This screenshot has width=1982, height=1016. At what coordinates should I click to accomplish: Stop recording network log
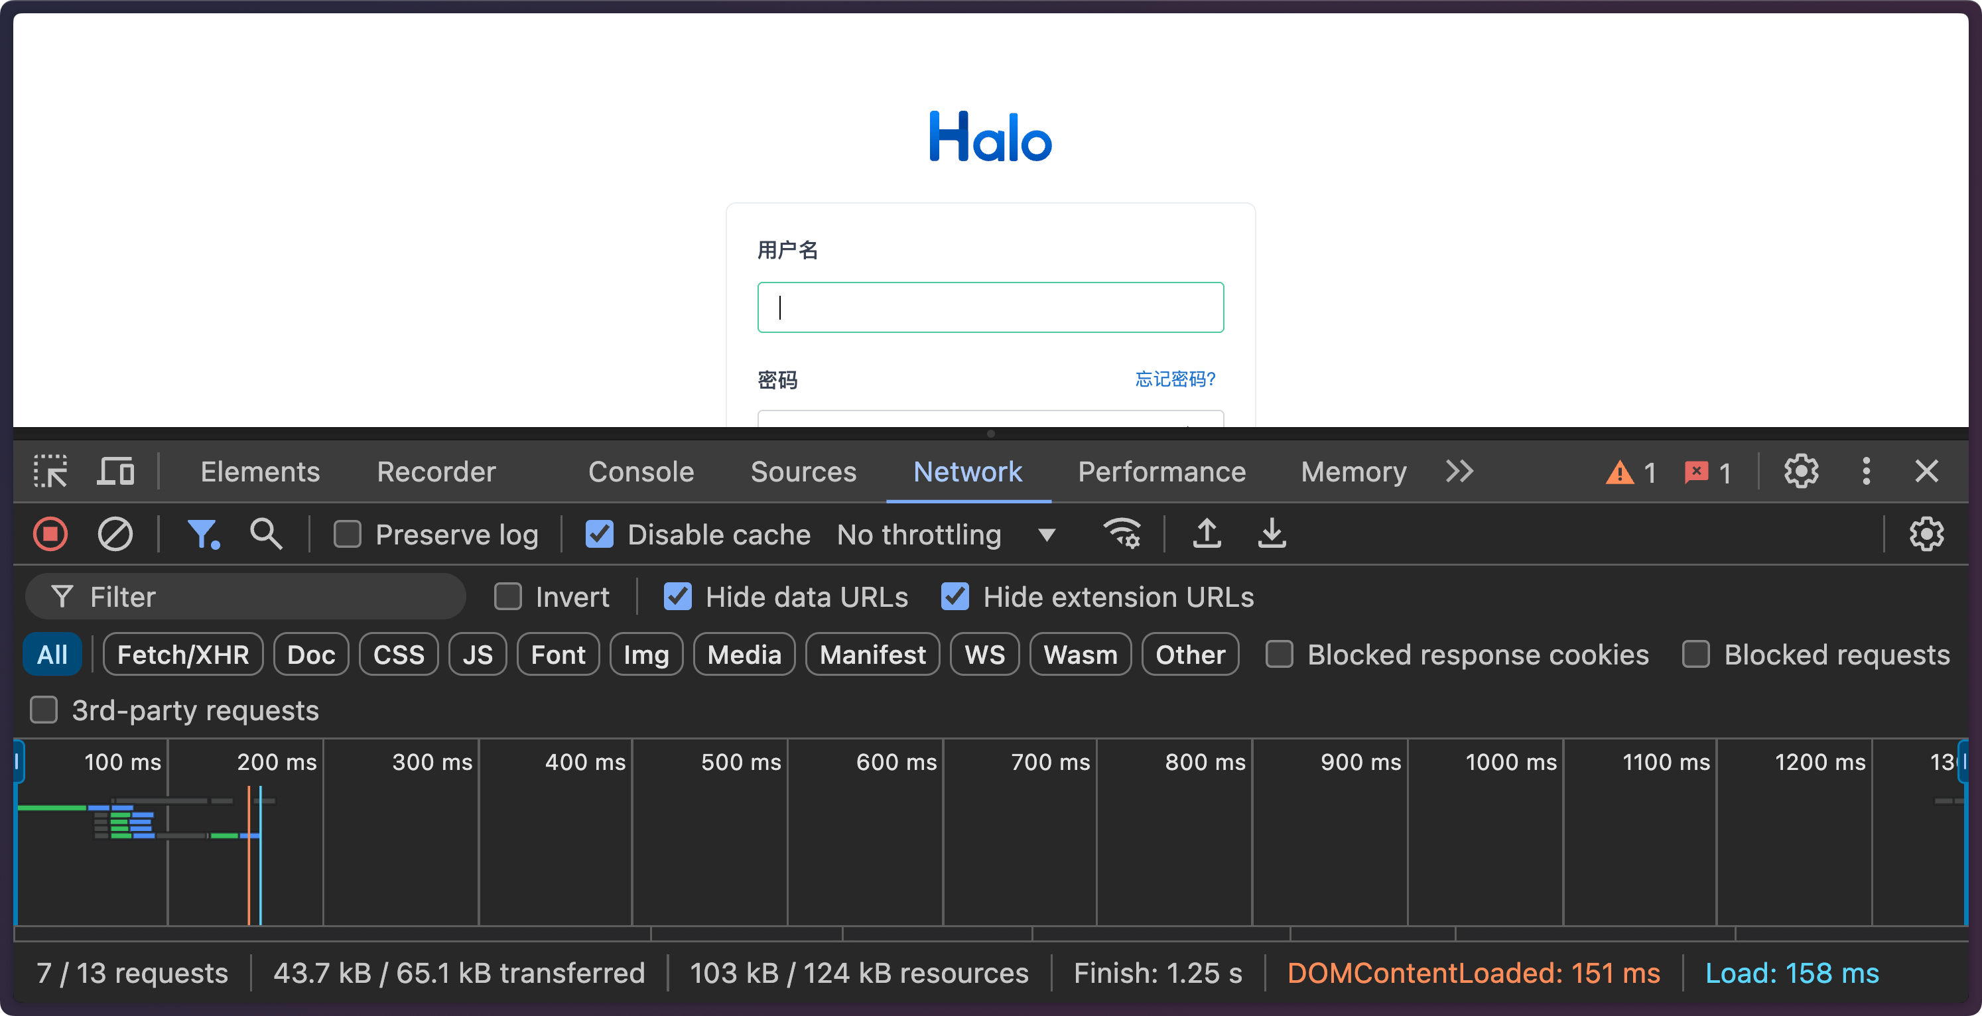pos(50,534)
